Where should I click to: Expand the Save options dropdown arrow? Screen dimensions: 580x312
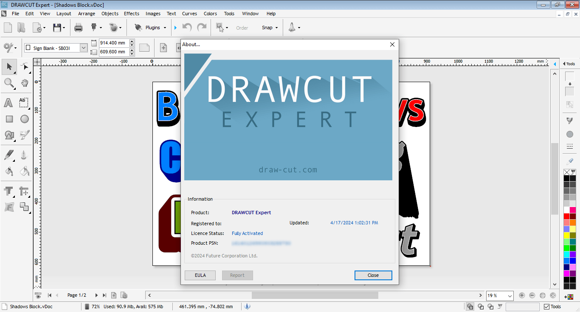pyautogui.click(x=64, y=28)
